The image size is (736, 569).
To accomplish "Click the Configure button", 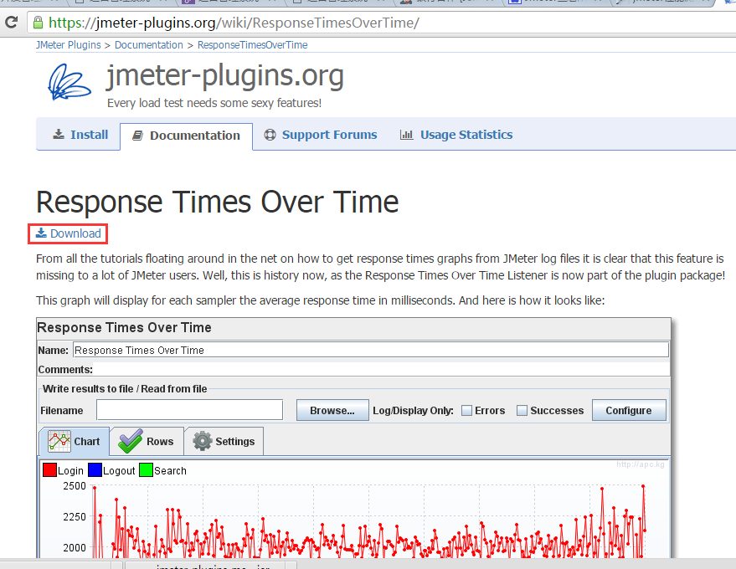I will click(629, 411).
